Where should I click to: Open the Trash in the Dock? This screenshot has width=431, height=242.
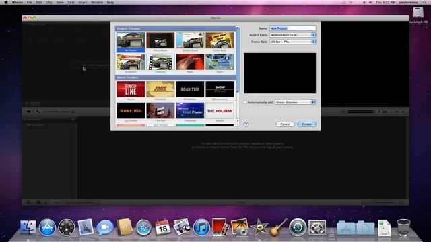coord(403,227)
